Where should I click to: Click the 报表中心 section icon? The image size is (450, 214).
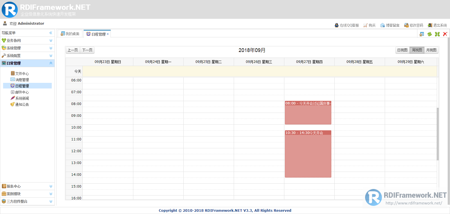click(x=4, y=186)
